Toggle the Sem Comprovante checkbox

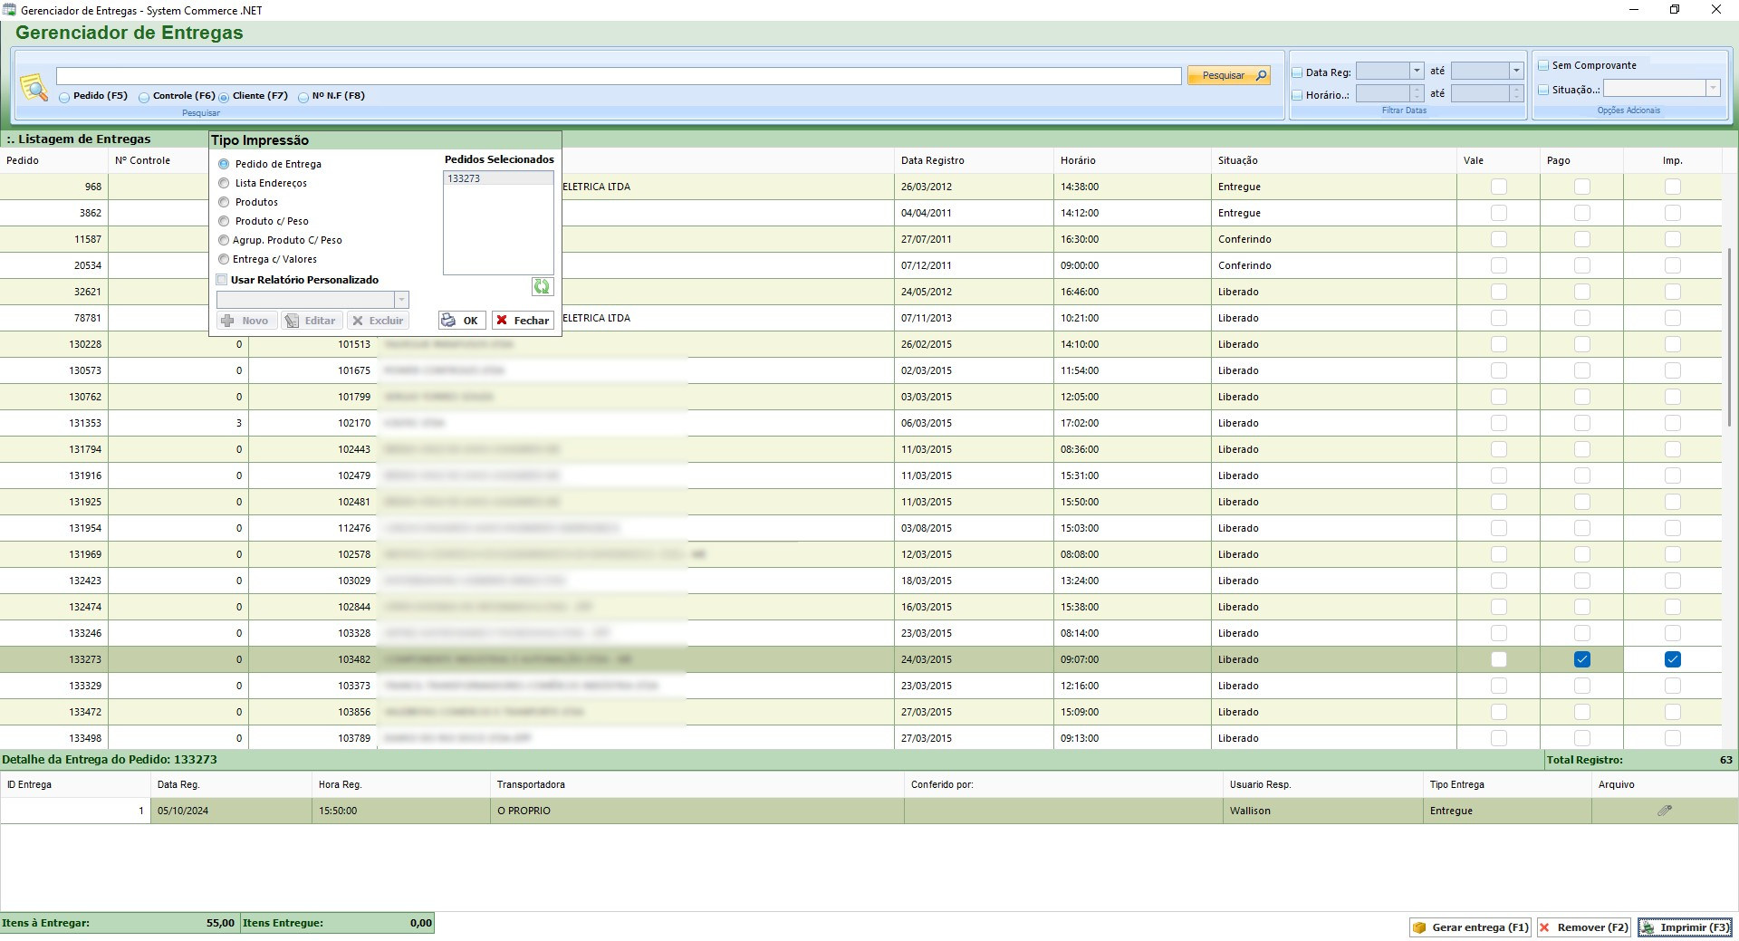tap(1543, 65)
